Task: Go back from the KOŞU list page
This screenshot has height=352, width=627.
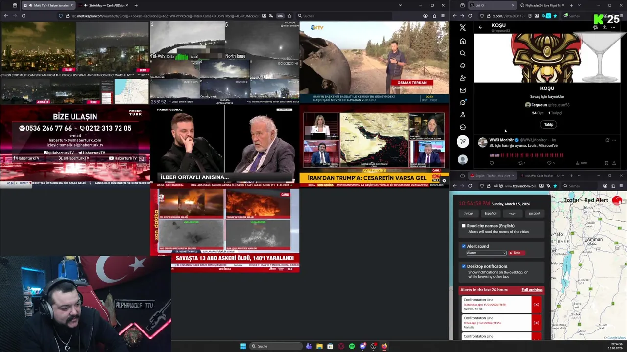Action: click(480, 27)
